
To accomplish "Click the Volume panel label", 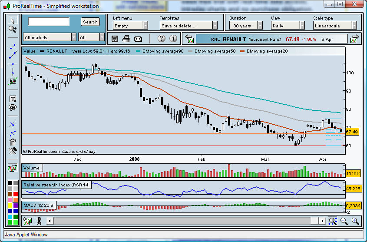I will point(31,168).
